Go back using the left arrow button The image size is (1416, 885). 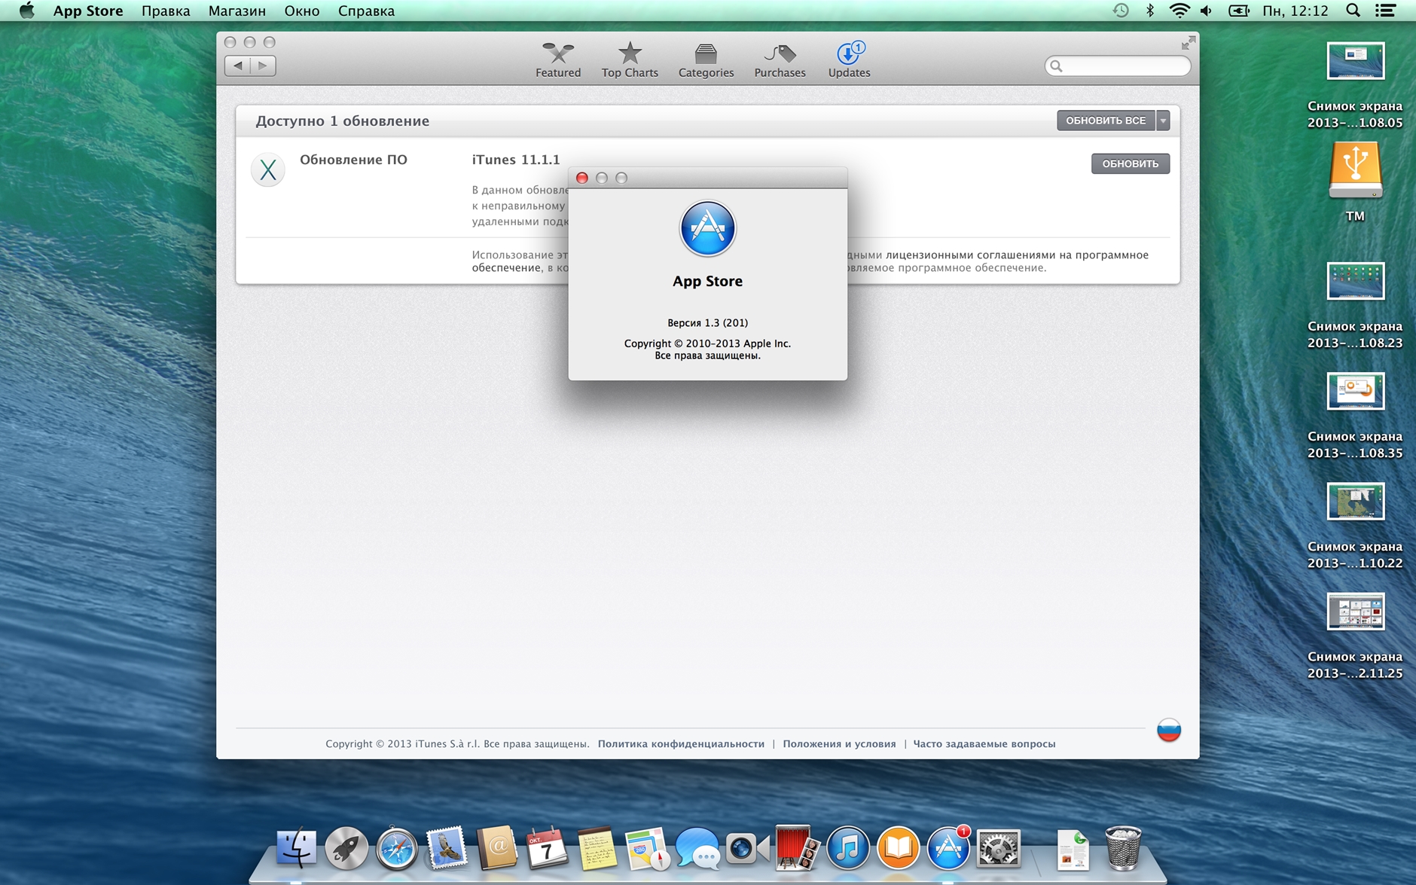pos(237,66)
